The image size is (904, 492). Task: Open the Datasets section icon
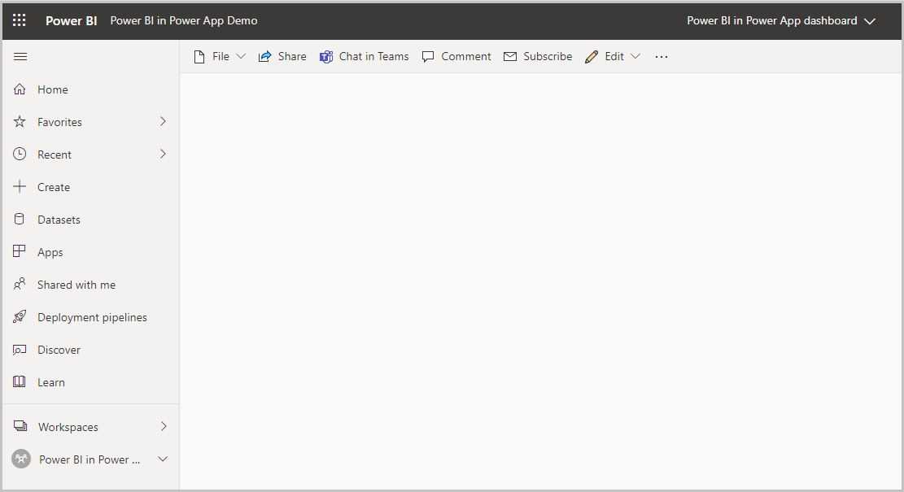coord(19,219)
